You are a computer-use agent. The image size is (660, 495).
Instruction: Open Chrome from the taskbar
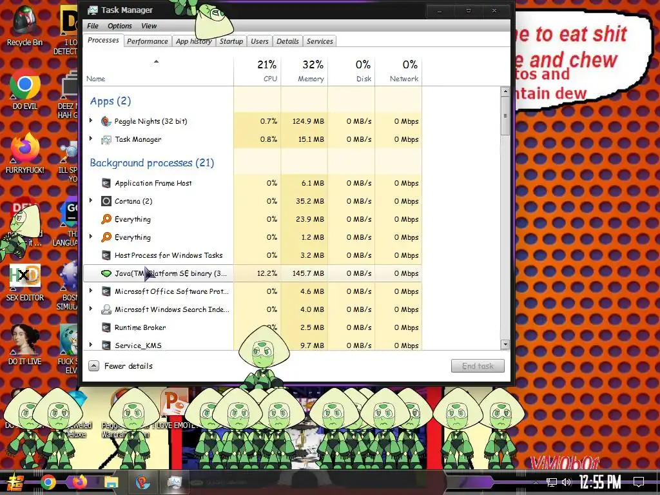click(48, 482)
